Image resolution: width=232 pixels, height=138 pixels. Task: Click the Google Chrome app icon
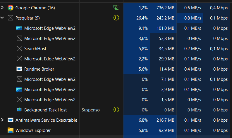click(x=11, y=8)
